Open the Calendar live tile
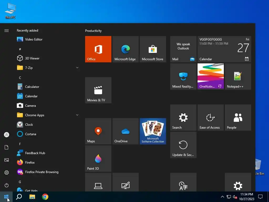The width and height of the screenshot is (269, 202). click(224, 49)
